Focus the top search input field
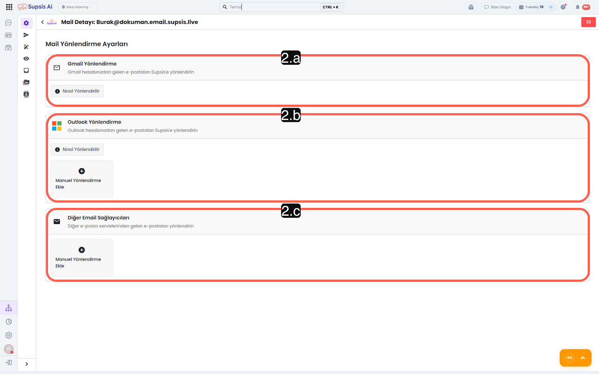Image resolution: width=599 pixels, height=374 pixels. (273, 7)
